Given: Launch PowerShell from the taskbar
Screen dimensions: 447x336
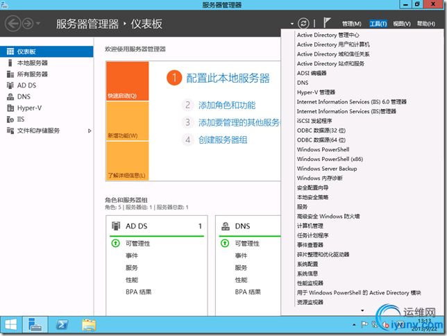Looking at the screenshot, I should coord(62,325).
